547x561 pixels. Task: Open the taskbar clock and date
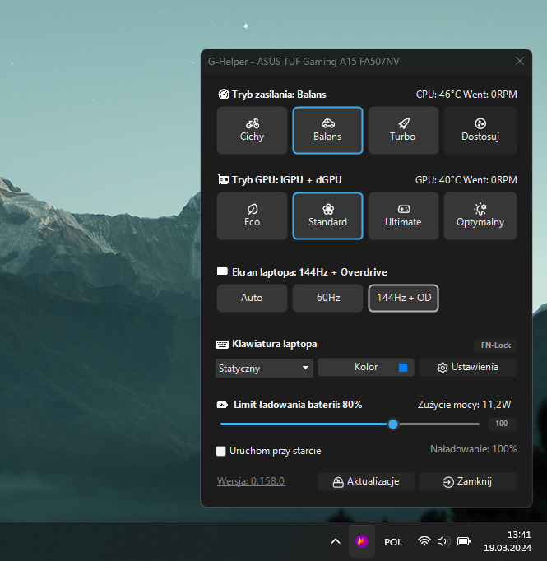tap(508, 541)
